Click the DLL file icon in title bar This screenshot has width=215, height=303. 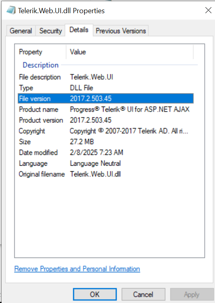point(11,10)
